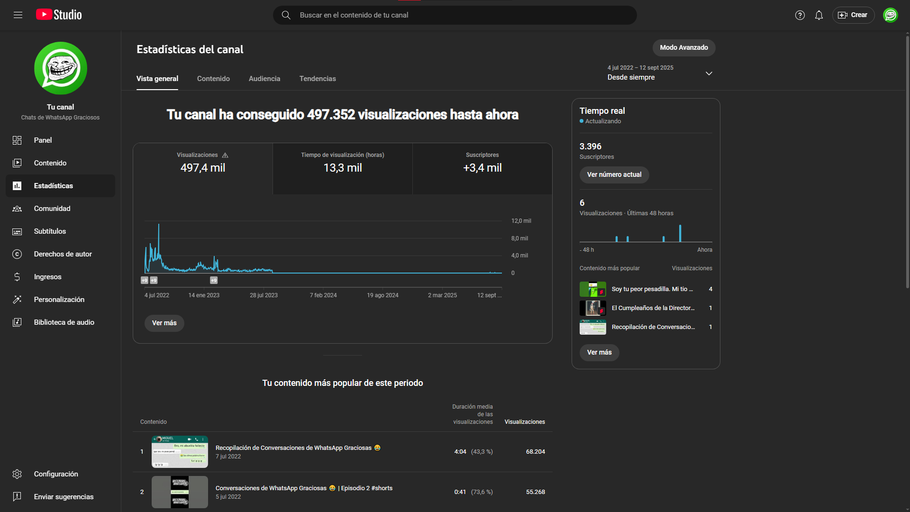Expand the date range chevron
The width and height of the screenshot is (910, 512).
[709, 73]
